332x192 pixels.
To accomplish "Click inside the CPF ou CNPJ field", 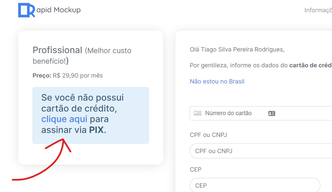I will click(x=261, y=151).
